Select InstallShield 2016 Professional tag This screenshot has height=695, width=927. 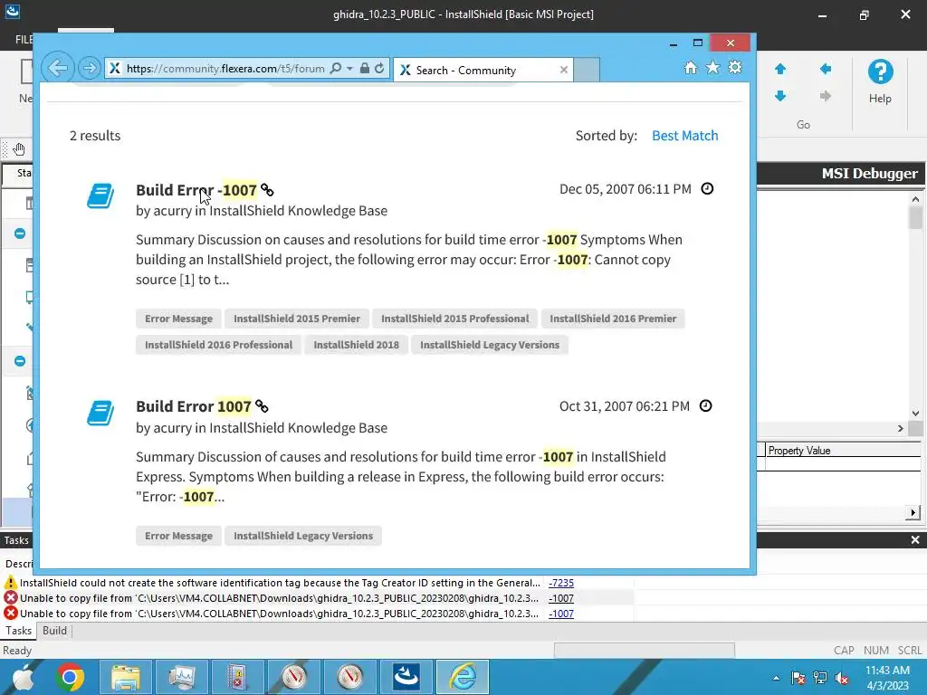point(219,345)
